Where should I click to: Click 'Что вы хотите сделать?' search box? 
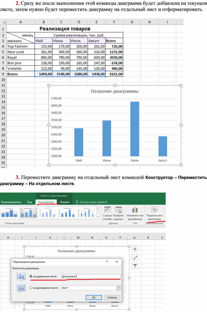[x=93, y=202]
